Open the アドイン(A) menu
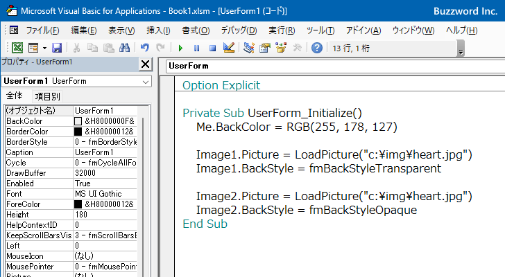Screen dimensions: 505x277 [363, 30]
